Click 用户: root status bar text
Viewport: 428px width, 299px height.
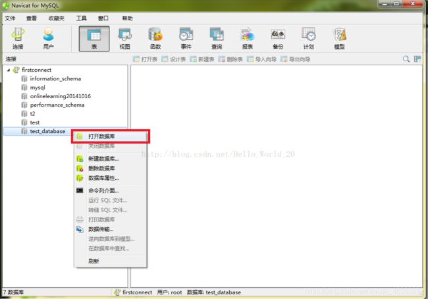coord(169,292)
